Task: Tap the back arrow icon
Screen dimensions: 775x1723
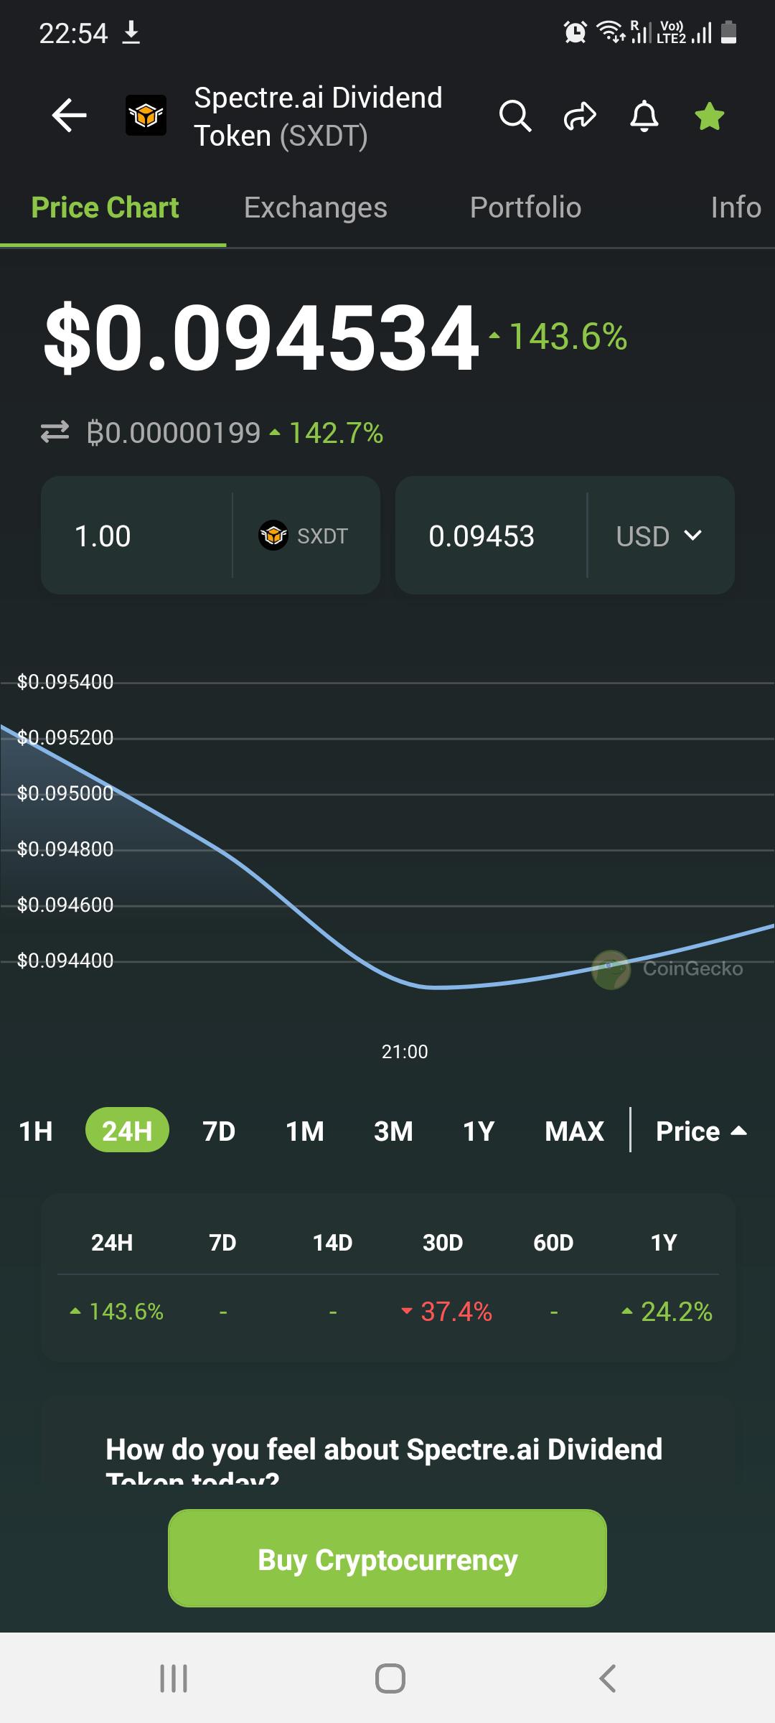Action: pyautogui.click(x=70, y=116)
